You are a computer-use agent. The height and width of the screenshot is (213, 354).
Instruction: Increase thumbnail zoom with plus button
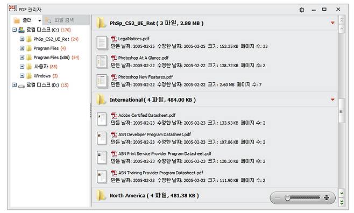[326, 198]
